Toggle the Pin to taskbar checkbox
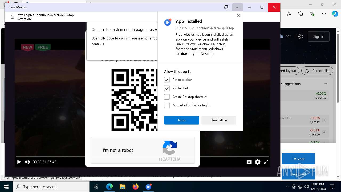The width and height of the screenshot is (341, 192). tap(167, 80)
